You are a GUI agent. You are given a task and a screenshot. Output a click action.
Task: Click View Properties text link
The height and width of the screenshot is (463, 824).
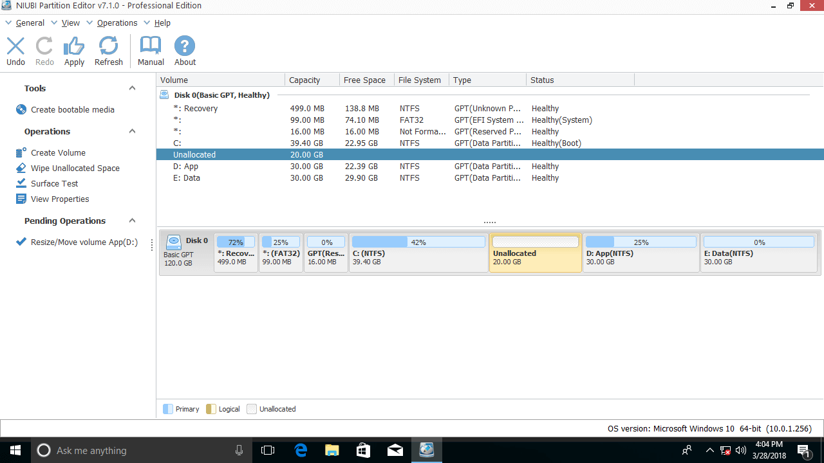[60, 199]
